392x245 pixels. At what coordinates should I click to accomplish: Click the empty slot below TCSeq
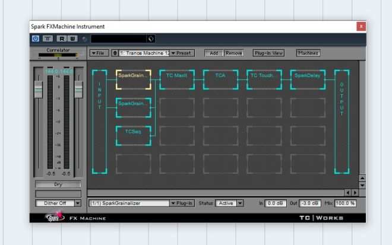[134, 164]
